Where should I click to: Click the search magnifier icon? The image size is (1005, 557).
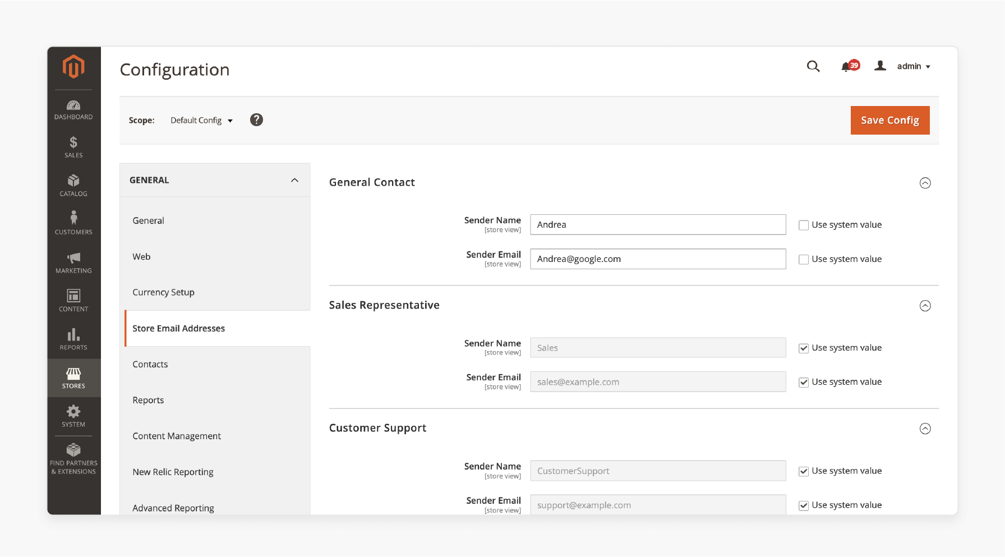tap(813, 66)
